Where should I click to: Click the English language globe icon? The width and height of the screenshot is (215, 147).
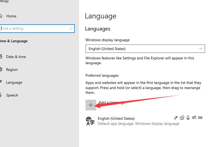tap(90, 121)
